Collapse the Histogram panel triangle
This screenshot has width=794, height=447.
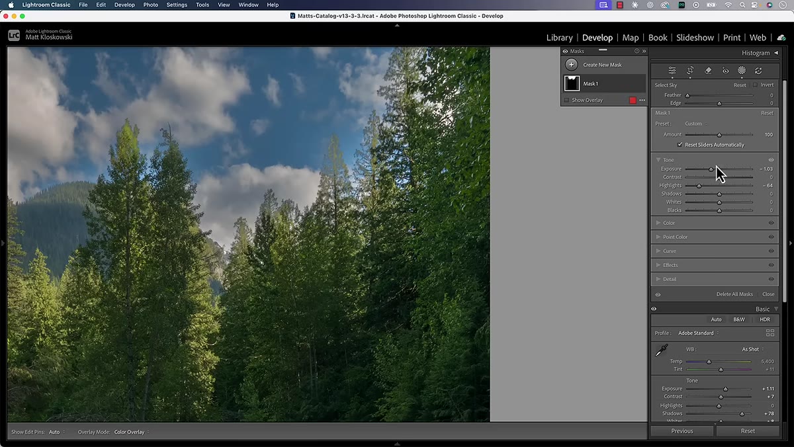[776, 53]
